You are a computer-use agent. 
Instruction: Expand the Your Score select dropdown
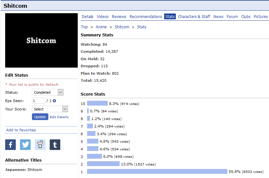50,109
